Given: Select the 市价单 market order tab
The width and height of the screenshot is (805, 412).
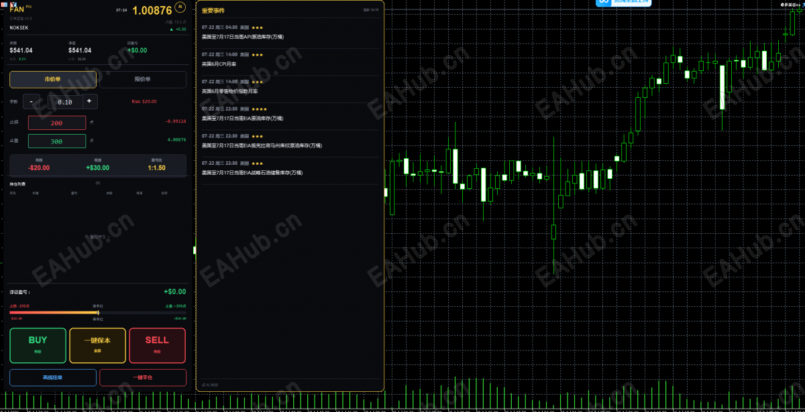Looking at the screenshot, I should coord(53,79).
